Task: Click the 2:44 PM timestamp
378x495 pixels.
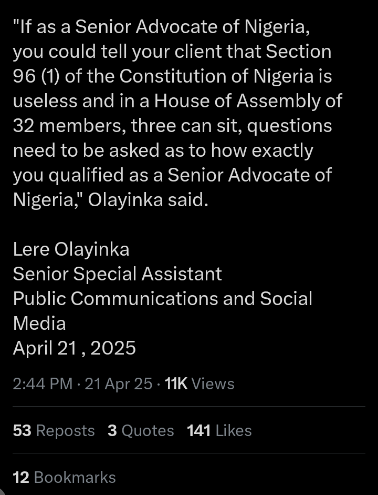Action: tap(43, 384)
